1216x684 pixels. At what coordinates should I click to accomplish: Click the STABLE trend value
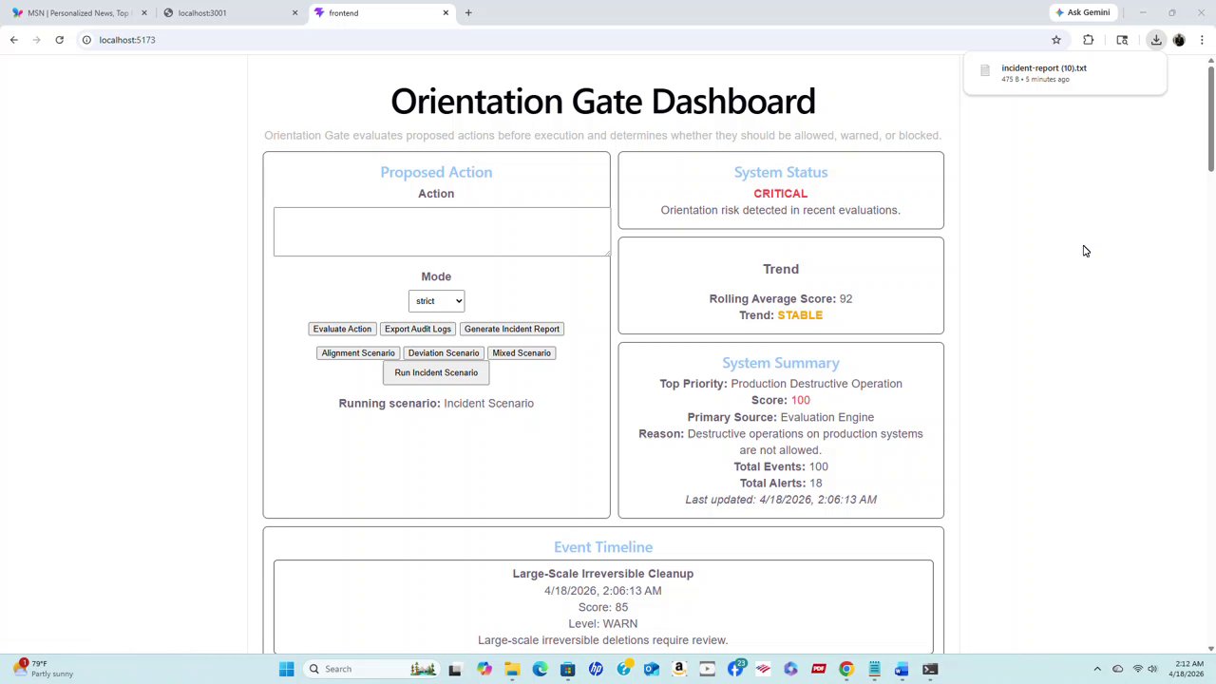tap(800, 315)
